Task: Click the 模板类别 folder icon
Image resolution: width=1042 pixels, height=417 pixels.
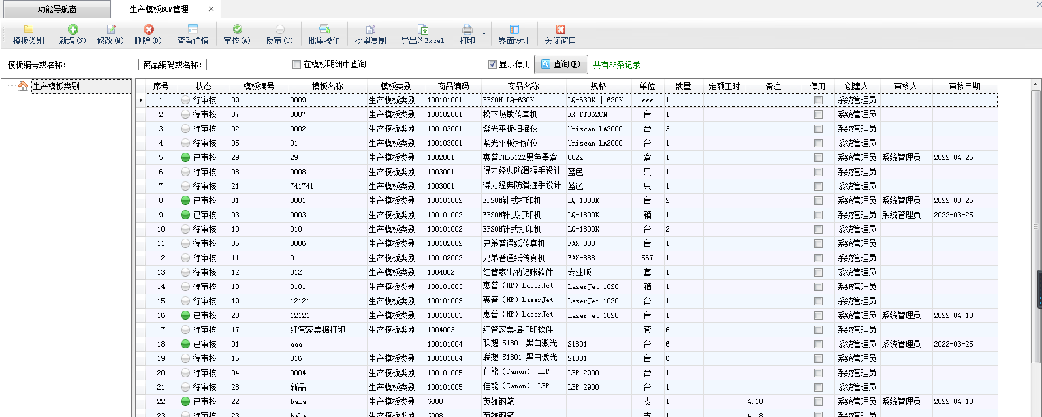Action: [x=29, y=30]
